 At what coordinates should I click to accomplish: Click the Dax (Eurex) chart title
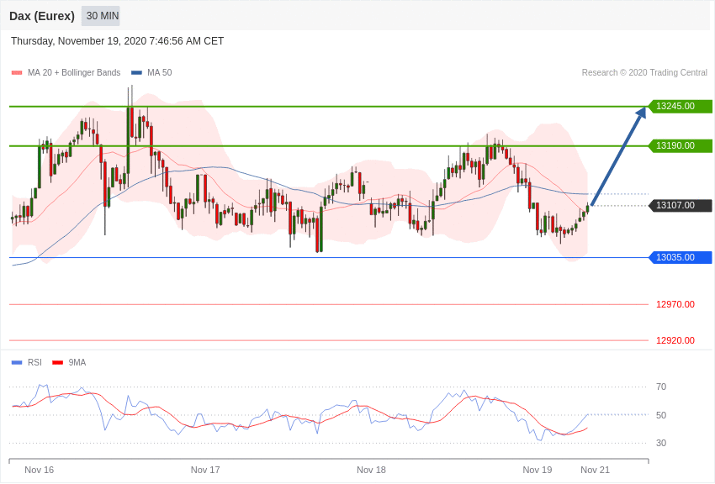pyautogui.click(x=42, y=16)
